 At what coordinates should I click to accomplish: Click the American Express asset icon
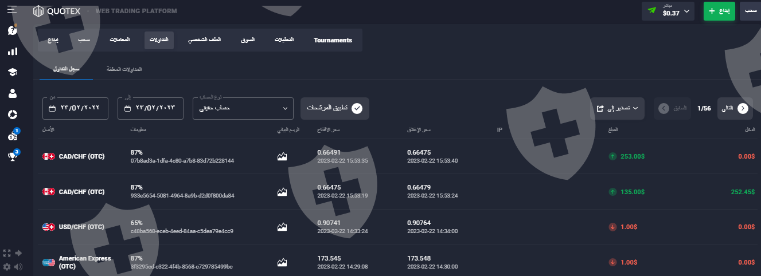(49, 262)
